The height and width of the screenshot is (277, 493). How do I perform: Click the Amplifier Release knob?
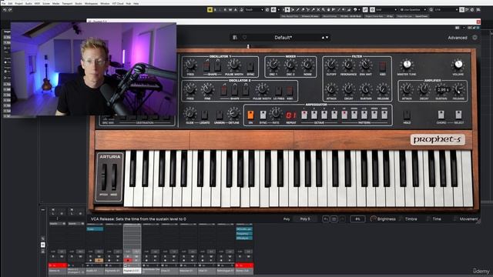pyautogui.click(x=458, y=89)
